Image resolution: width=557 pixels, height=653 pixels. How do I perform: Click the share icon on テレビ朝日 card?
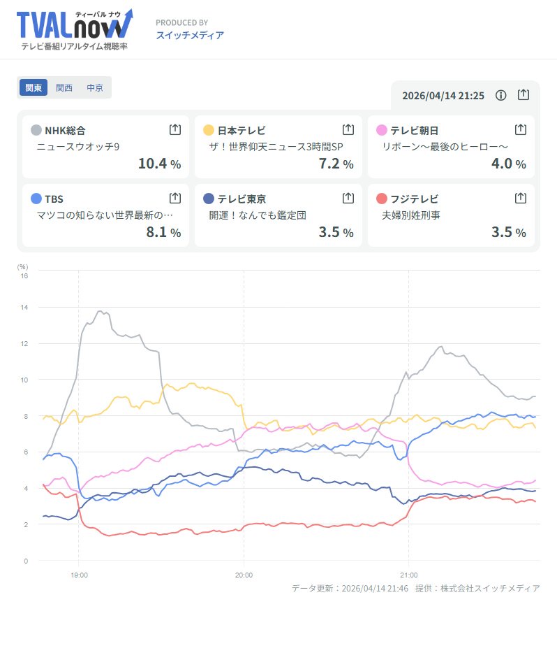[x=520, y=129]
